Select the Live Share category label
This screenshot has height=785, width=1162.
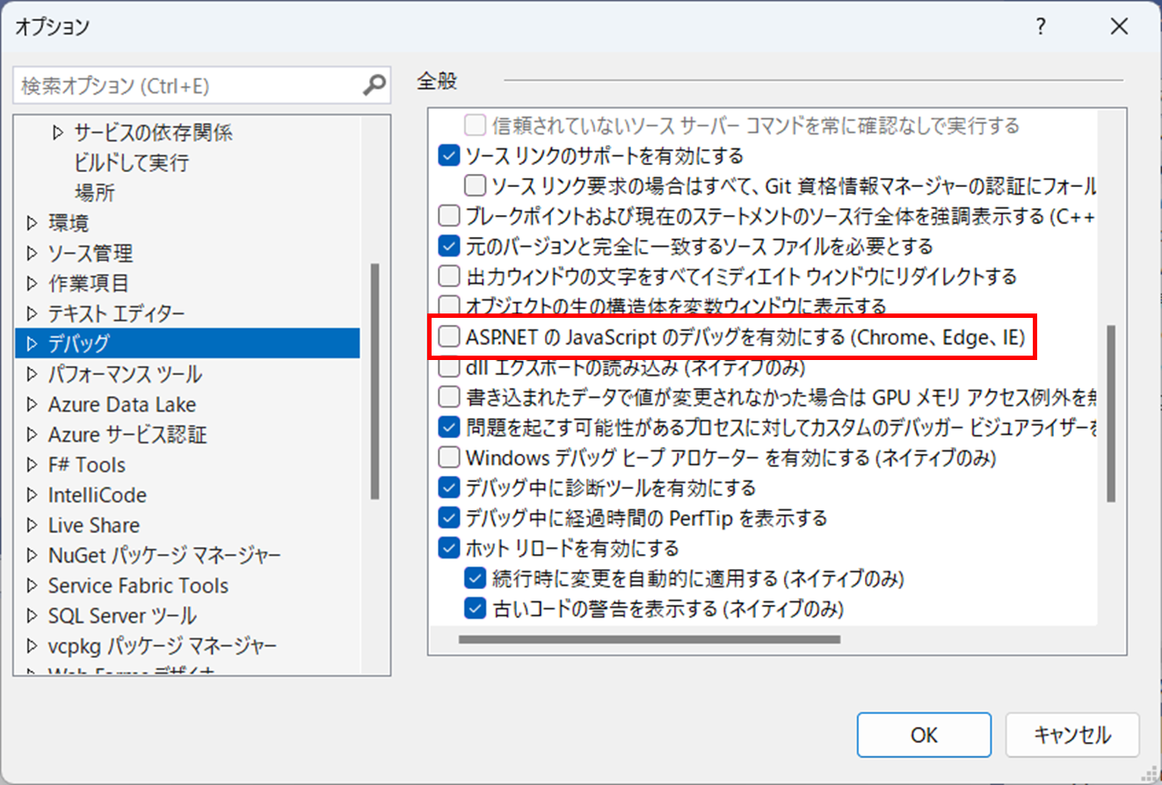click(x=94, y=525)
